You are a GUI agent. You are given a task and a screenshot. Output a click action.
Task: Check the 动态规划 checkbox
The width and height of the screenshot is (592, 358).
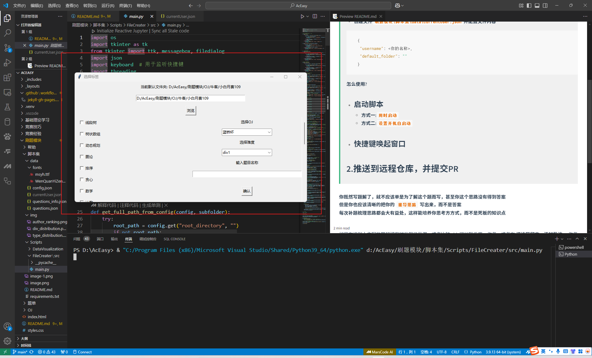(82, 145)
